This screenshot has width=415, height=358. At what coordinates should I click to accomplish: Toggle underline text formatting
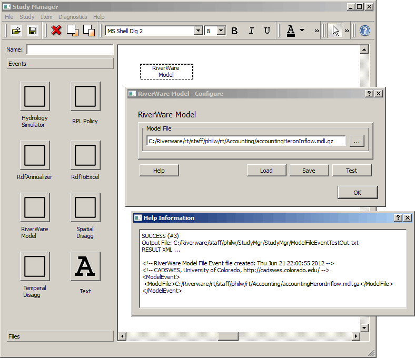[268, 31]
